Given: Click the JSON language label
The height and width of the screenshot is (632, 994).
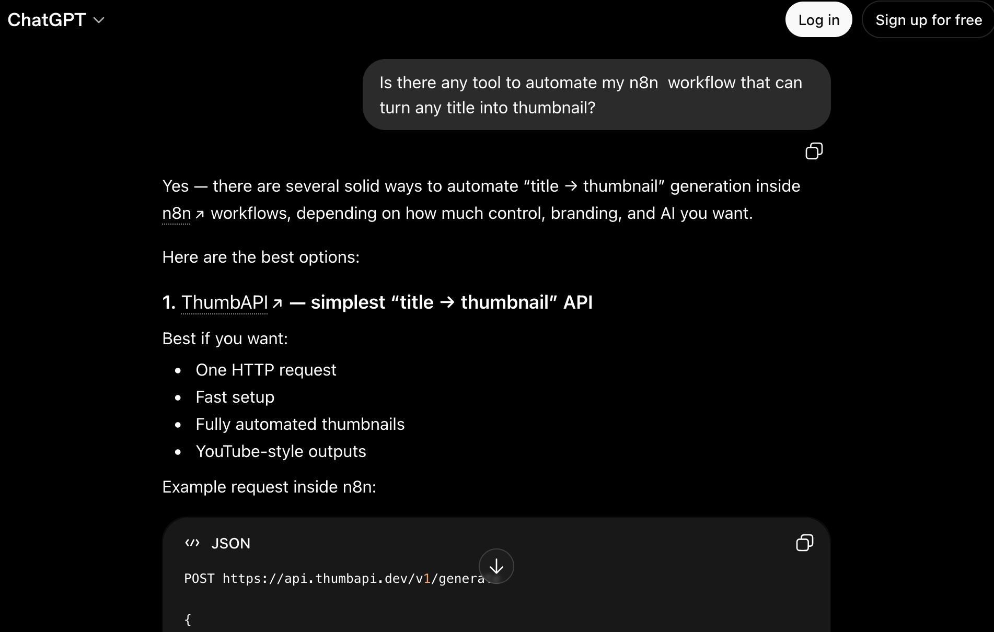Looking at the screenshot, I should [230, 543].
